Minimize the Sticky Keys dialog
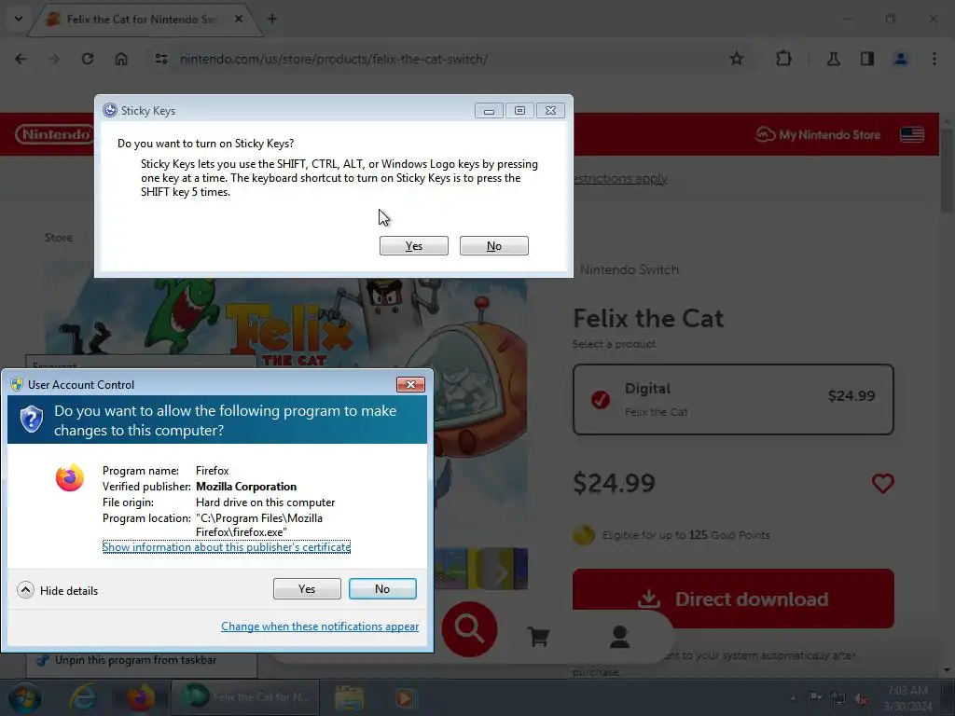955x716 pixels. 489,111
